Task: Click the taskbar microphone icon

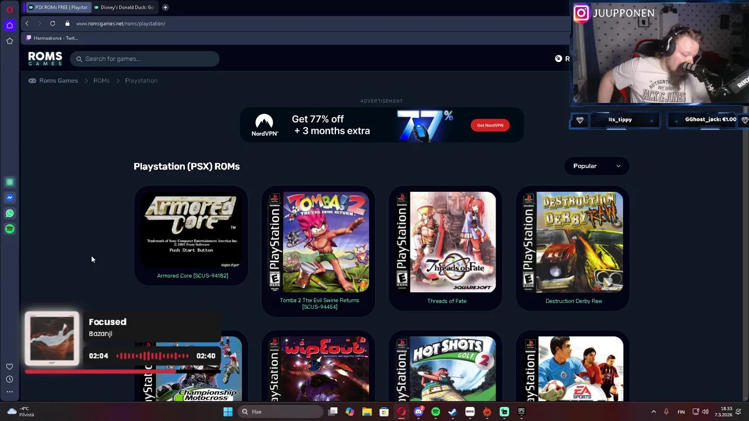Action: pyautogui.click(x=666, y=412)
